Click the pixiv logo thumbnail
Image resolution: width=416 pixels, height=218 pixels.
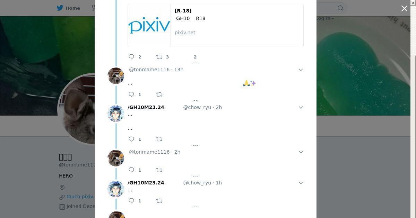point(149,25)
